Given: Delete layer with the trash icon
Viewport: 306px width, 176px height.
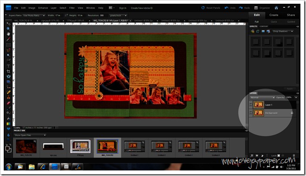Looking at the screenshot, I should pyautogui.click(x=293, y=156).
